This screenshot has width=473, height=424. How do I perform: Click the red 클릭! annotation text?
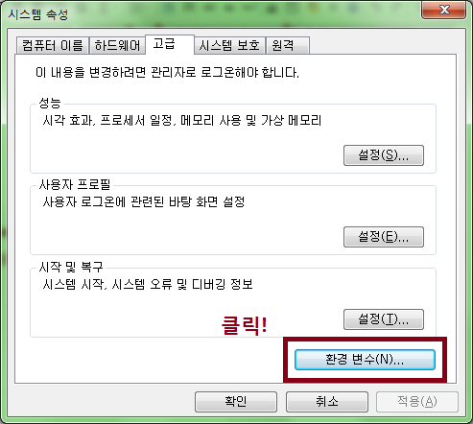(245, 325)
